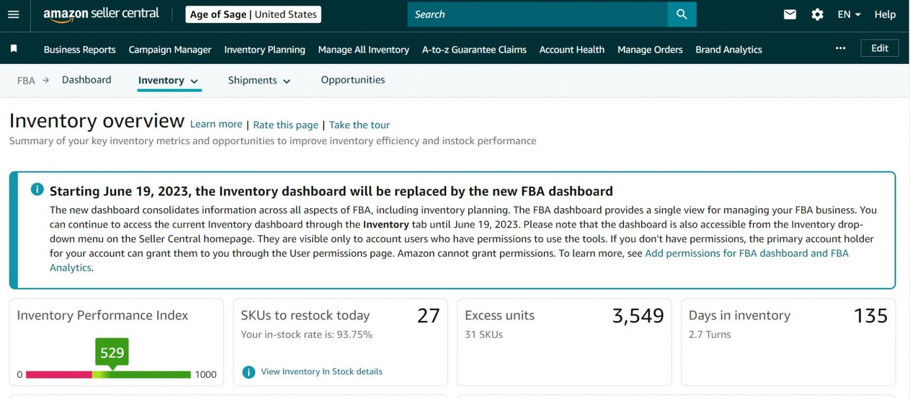Switch to the Opportunities tab
The width and height of the screenshot is (910, 398).
click(x=353, y=80)
